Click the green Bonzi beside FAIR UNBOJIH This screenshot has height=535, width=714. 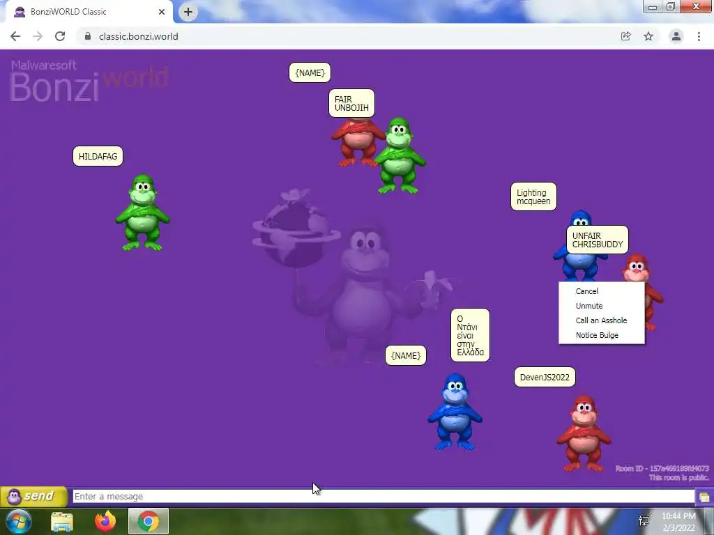point(400,155)
